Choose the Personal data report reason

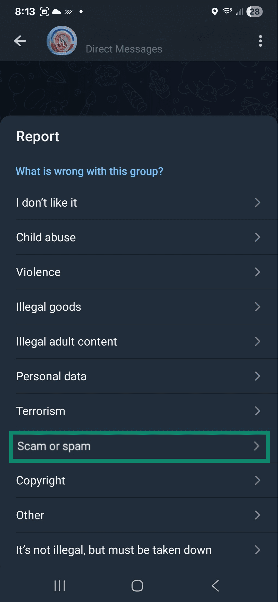[139, 376]
